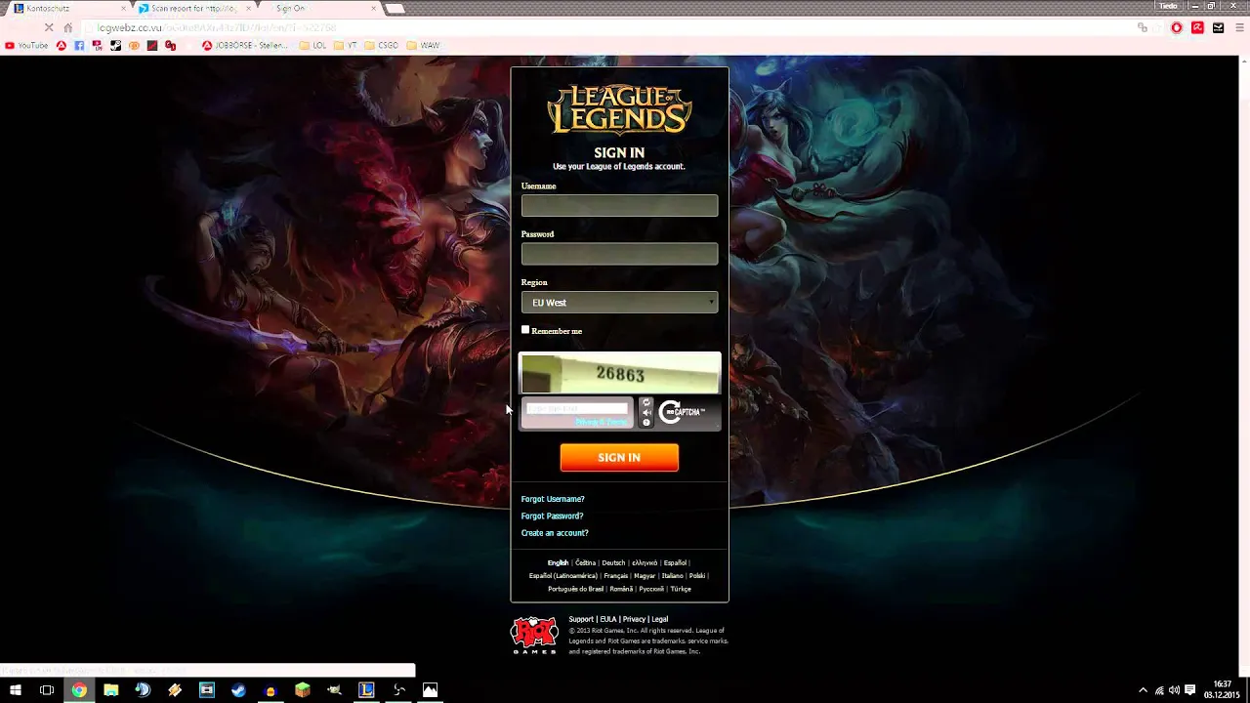Open the YT bookmarks folder
Image resolution: width=1250 pixels, height=703 pixels.
[345, 45]
